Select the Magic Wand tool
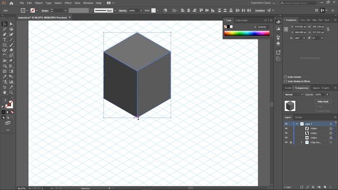Viewport: 338px width, 190px height. point(5,29)
